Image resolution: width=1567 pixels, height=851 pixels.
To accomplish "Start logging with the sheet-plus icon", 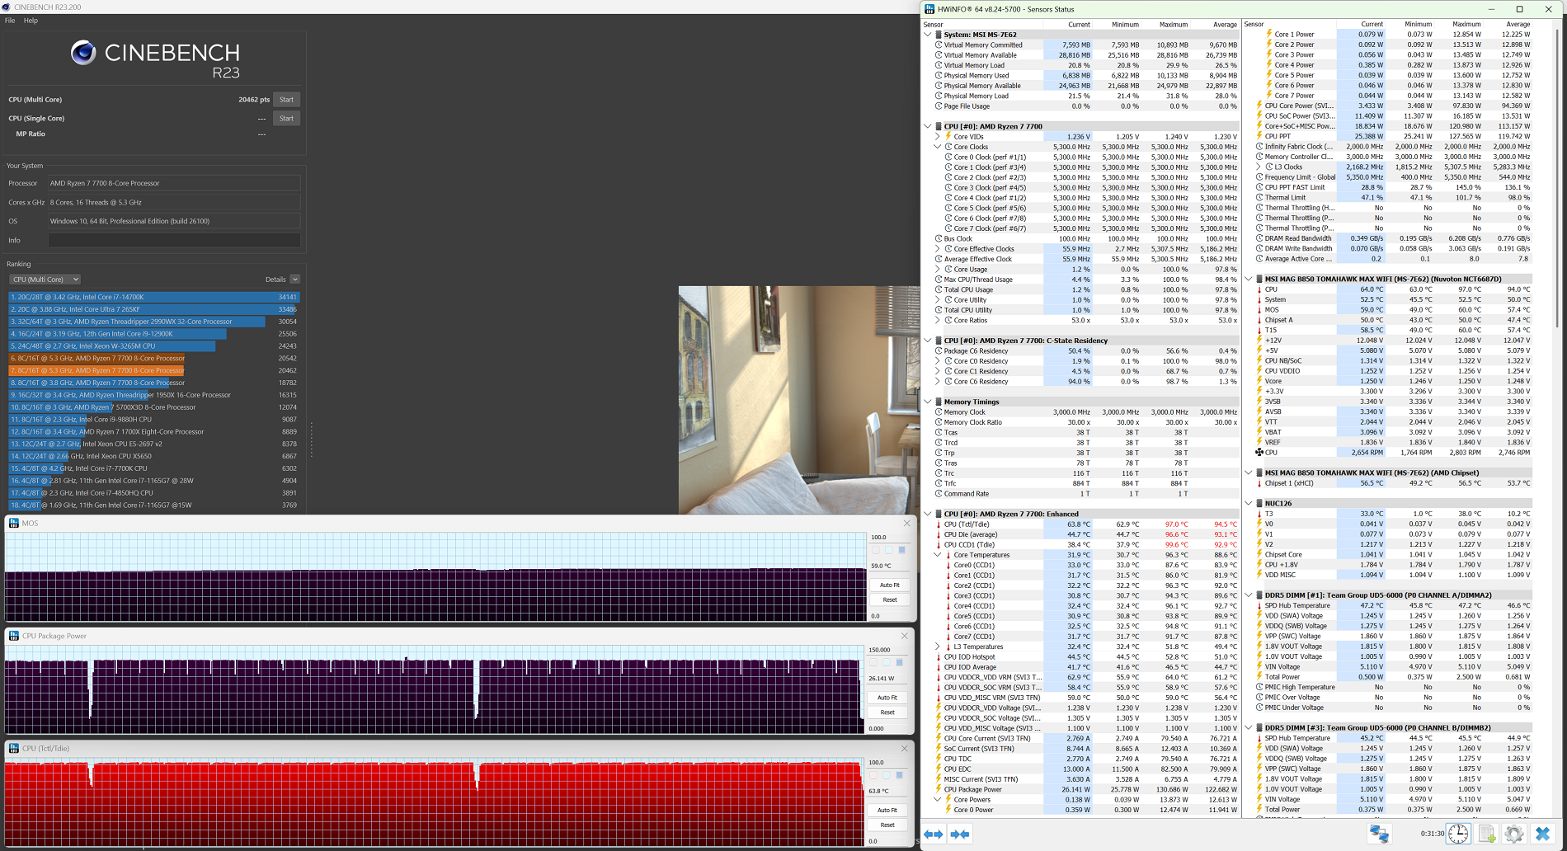I will [1487, 834].
